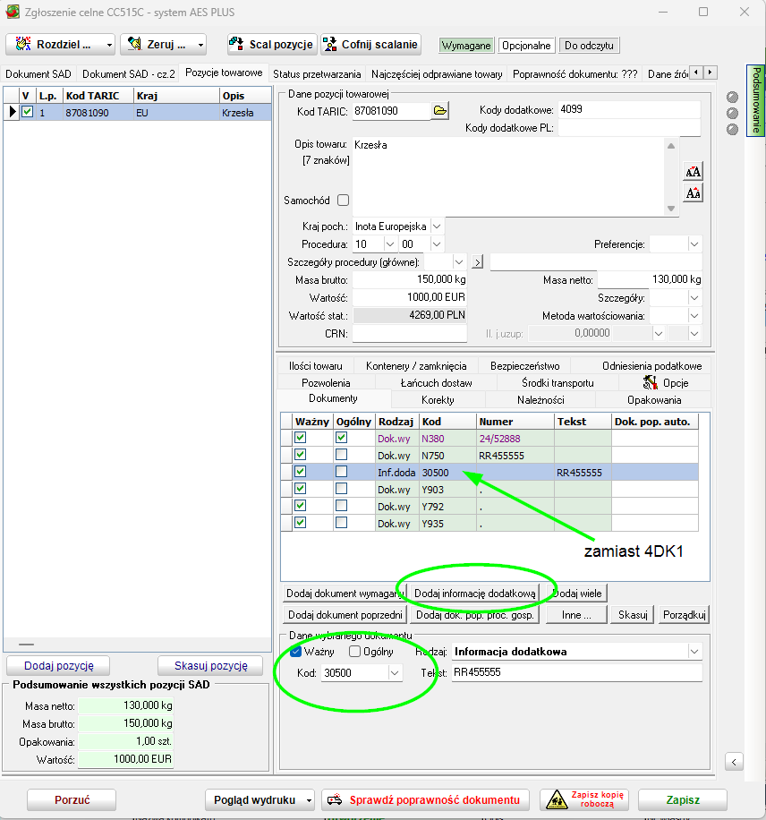Click the Cofnij scalanie icon
The height and width of the screenshot is (820, 766).
(x=329, y=44)
